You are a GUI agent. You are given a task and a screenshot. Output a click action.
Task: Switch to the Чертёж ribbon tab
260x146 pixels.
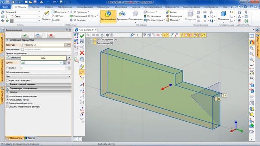[35, 7]
